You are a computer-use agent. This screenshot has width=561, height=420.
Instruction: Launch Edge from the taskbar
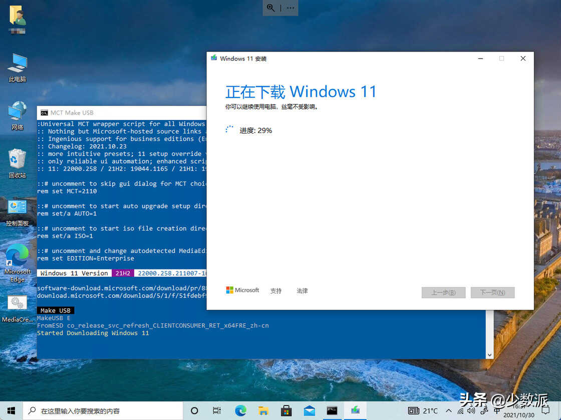(x=240, y=410)
